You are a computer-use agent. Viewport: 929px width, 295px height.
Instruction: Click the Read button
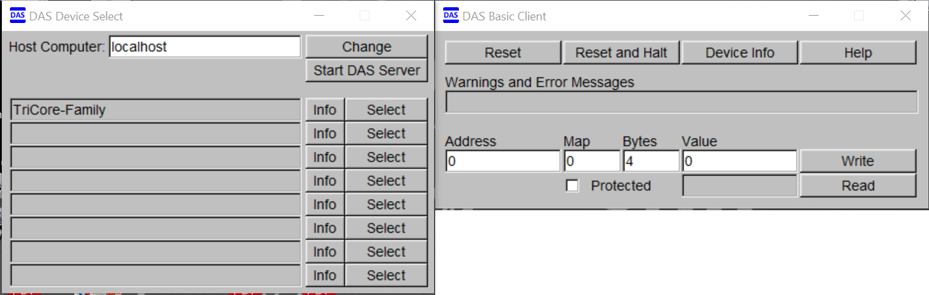(x=858, y=186)
